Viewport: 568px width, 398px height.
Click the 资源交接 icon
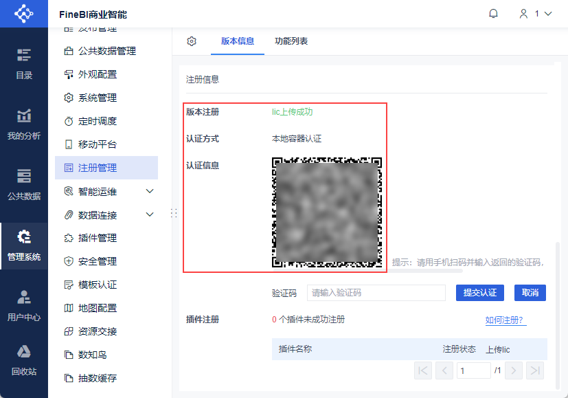coord(69,331)
